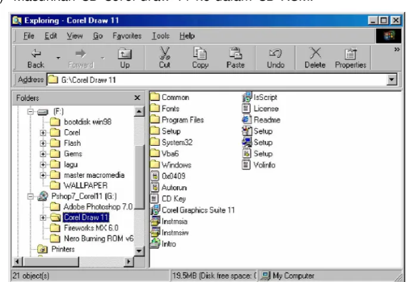This screenshot has width=407, height=282.
Task: Collapse the (F:) drive tree node
Action: click(30, 112)
